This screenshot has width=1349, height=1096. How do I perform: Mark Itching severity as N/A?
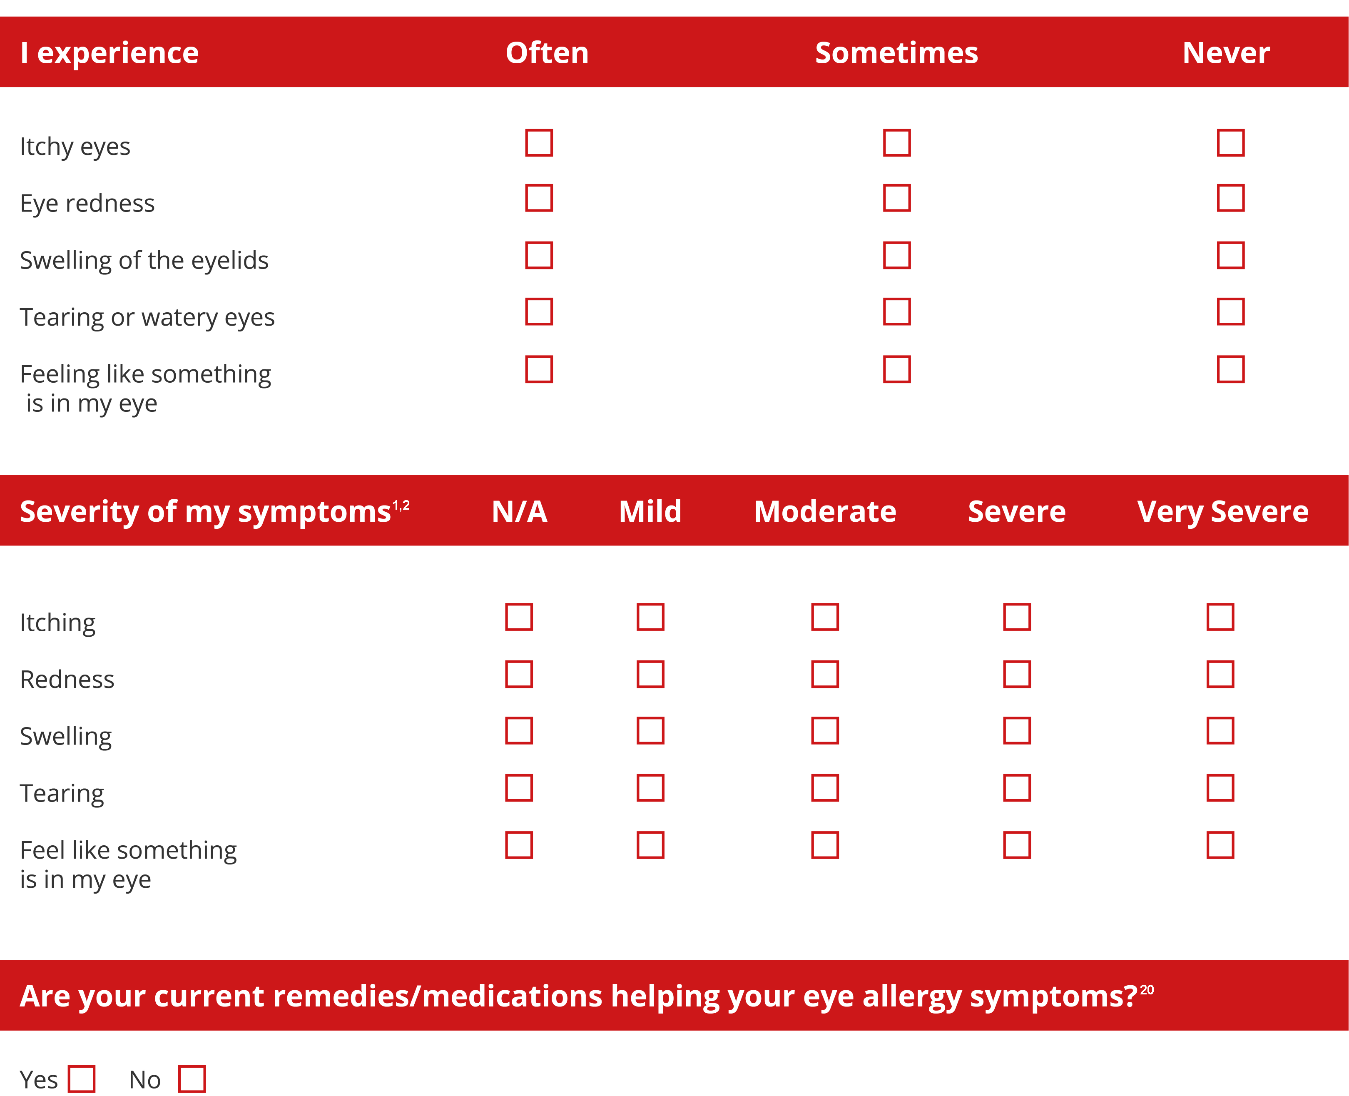point(519,617)
